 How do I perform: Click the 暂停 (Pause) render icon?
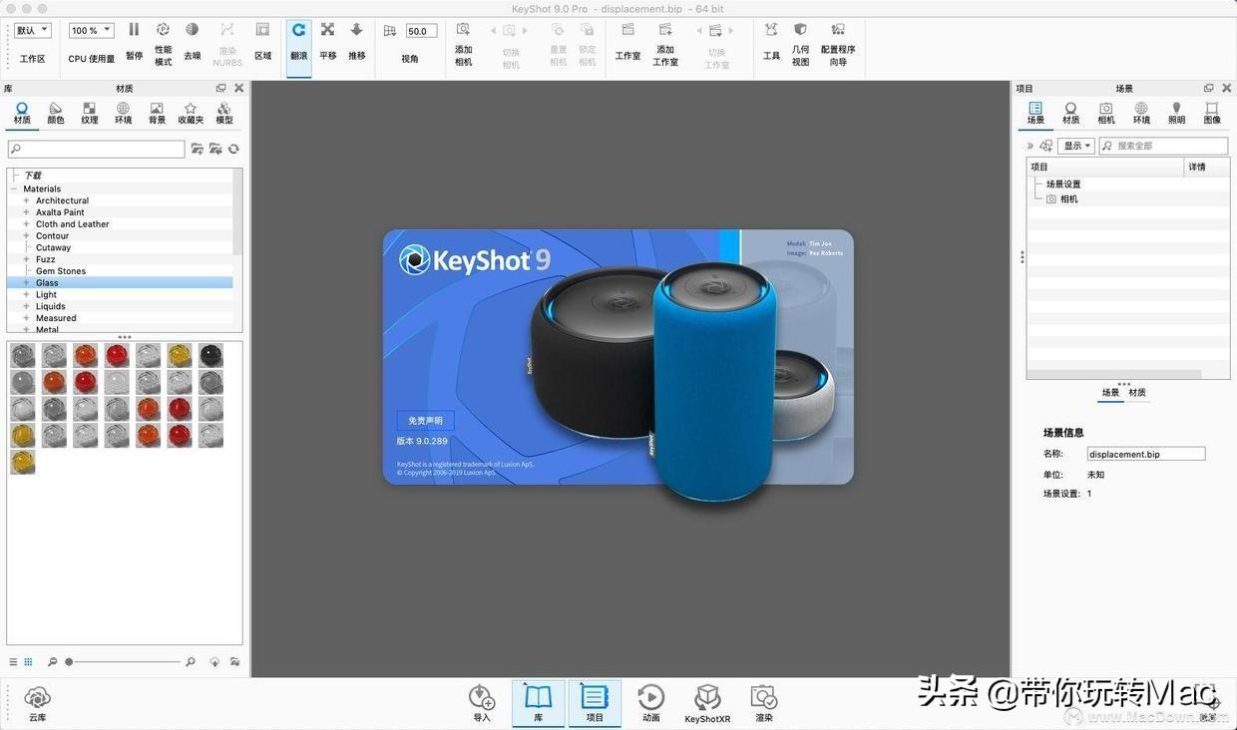pyautogui.click(x=134, y=30)
